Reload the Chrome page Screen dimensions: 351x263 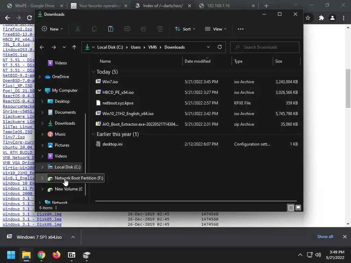(x=29, y=18)
